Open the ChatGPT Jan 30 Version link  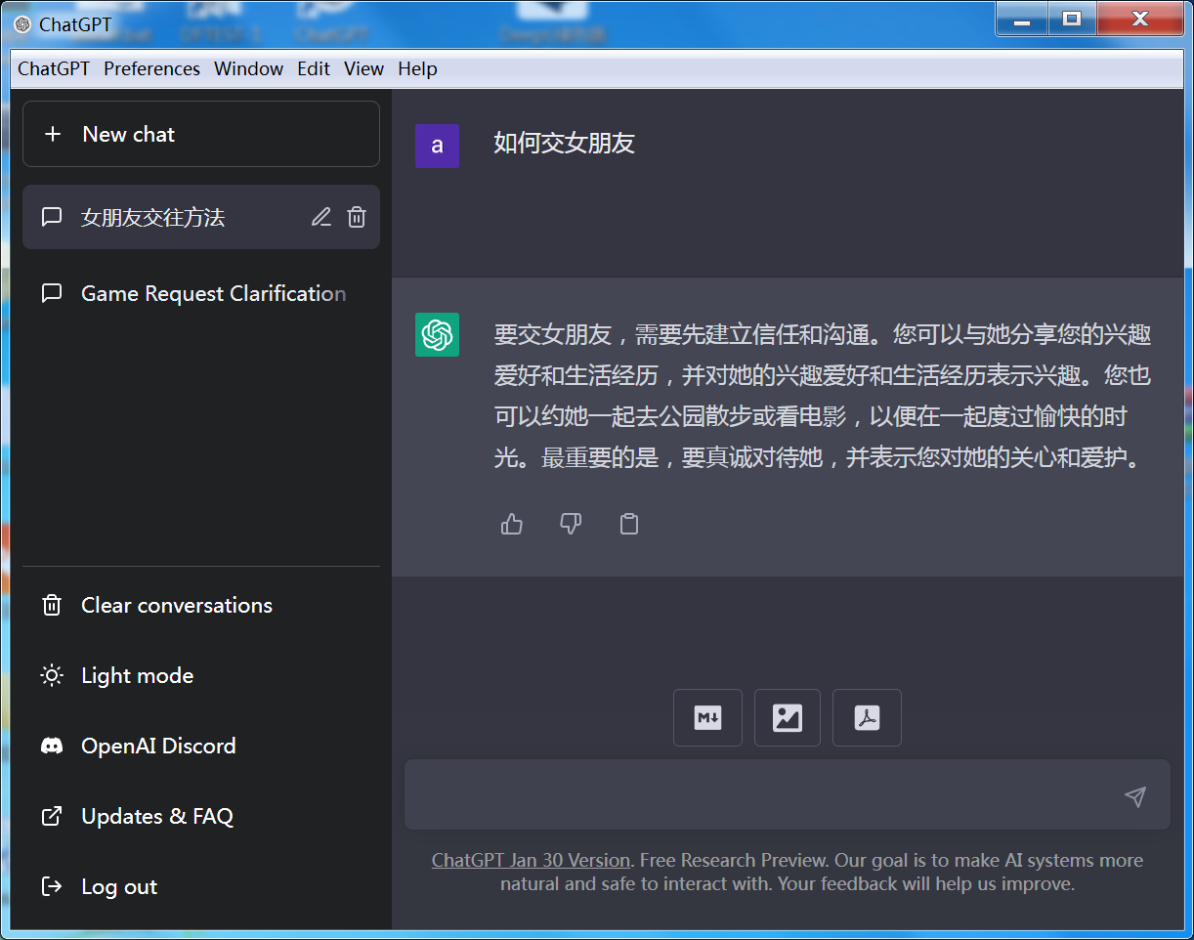pyautogui.click(x=531, y=861)
